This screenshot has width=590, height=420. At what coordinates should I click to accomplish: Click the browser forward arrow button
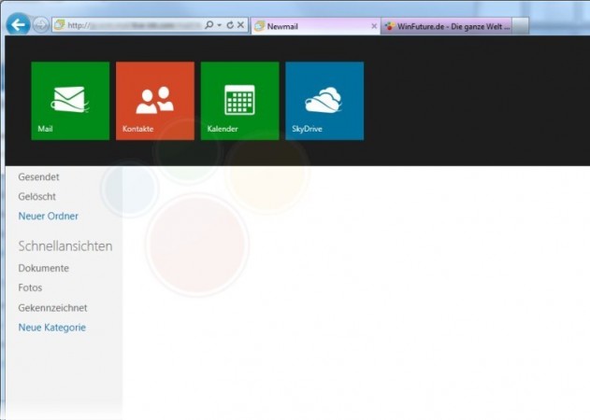(x=41, y=26)
